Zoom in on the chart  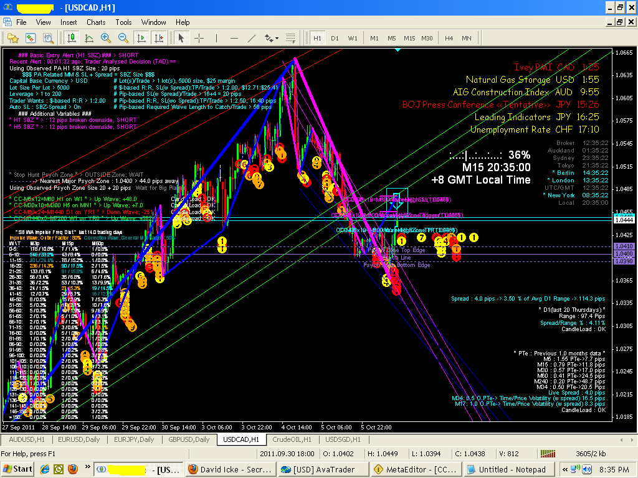tap(105, 38)
